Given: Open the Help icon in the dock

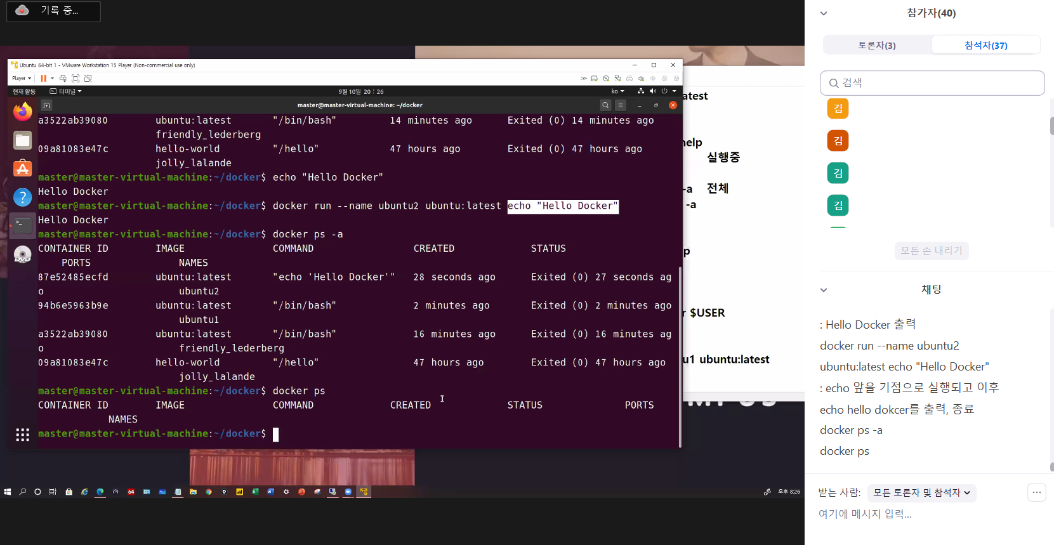Looking at the screenshot, I should (x=23, y=197).
